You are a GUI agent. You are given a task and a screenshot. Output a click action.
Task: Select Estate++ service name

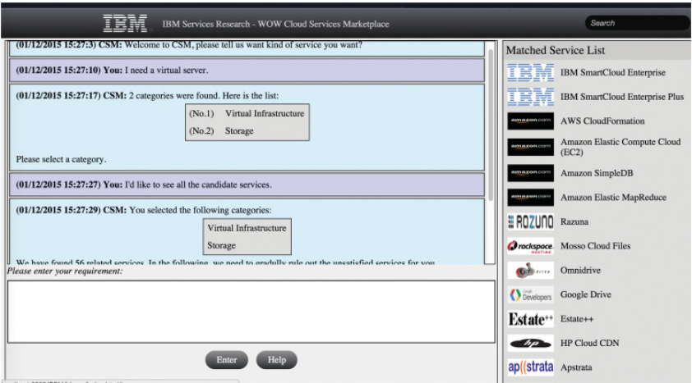click(x=577, y=319)
